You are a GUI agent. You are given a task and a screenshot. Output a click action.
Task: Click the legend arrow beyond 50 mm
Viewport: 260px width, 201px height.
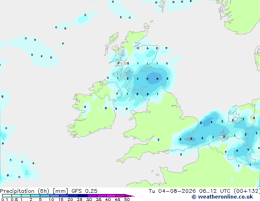point(130,196)
